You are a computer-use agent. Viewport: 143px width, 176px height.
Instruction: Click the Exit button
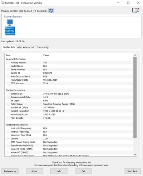(83, 171)
